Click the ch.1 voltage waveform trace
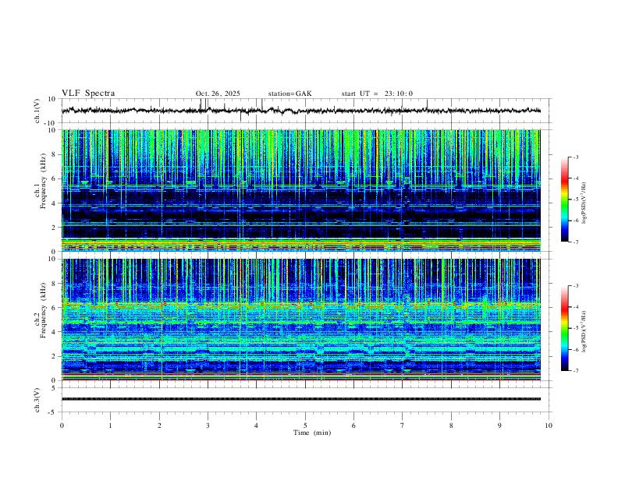This screenshot has height=477, width=618. pyautogui.click(x=301, y=111)
